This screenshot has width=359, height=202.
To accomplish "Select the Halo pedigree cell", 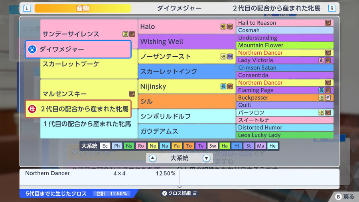I will [187, 27].
